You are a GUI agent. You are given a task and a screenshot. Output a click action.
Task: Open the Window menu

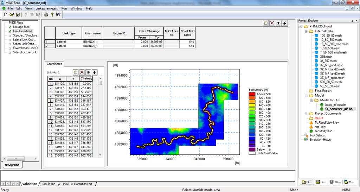tap(76, 8)
